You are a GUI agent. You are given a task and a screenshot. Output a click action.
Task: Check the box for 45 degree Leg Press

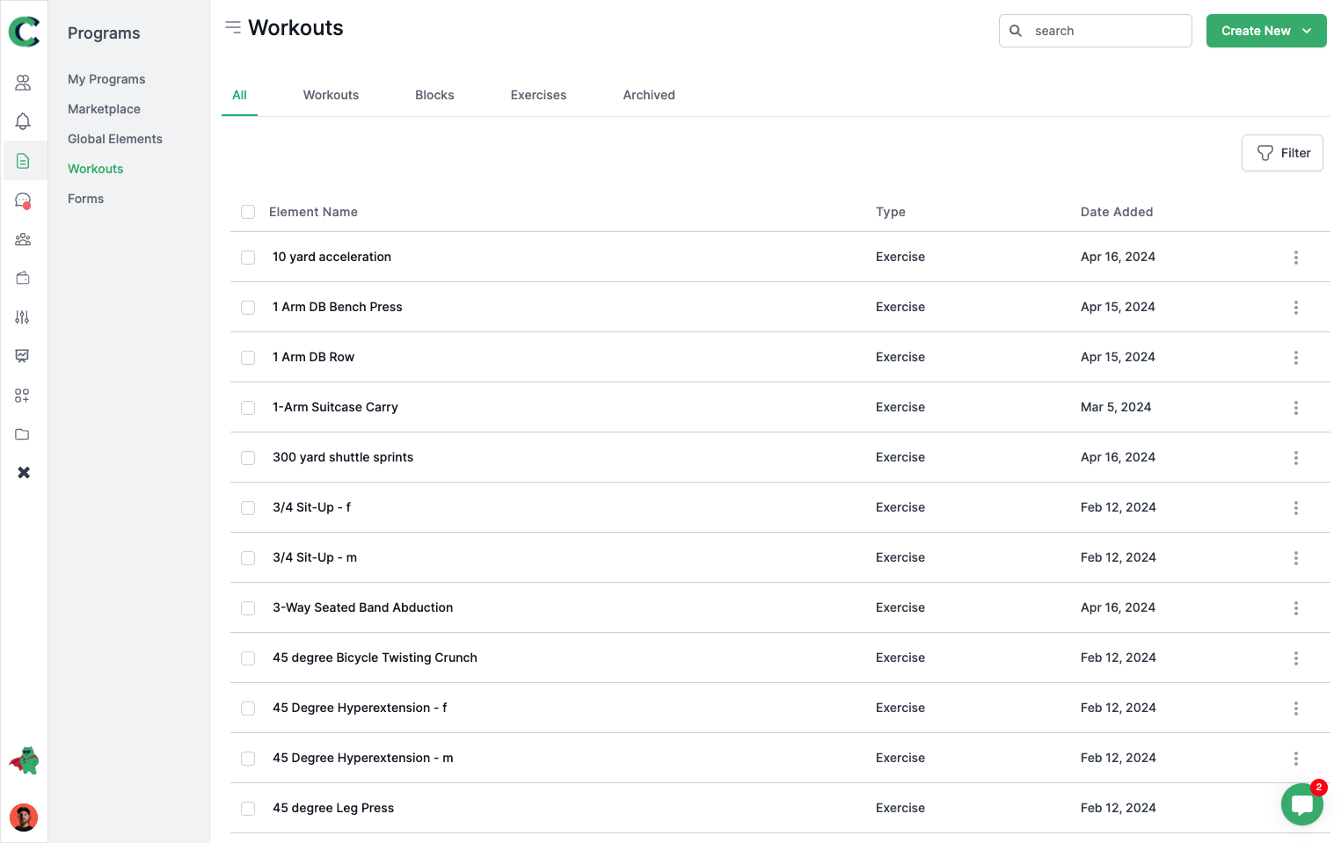248,809
